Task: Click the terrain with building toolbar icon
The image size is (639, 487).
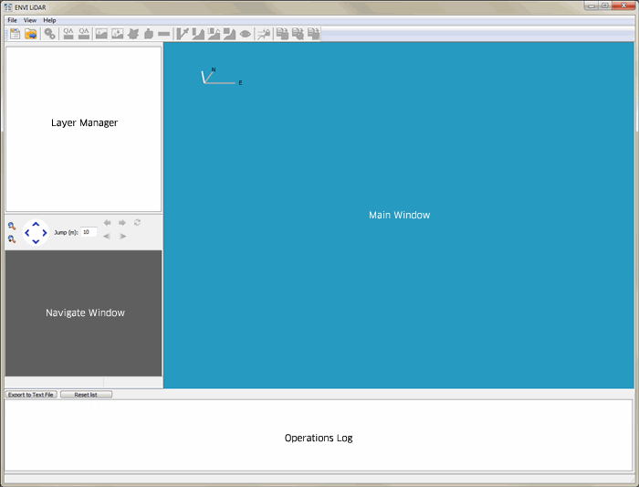Action: (214, 34)
